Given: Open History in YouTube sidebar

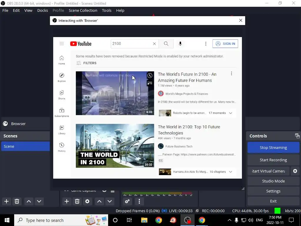Looking at the screenshot, I should [62, 147].
